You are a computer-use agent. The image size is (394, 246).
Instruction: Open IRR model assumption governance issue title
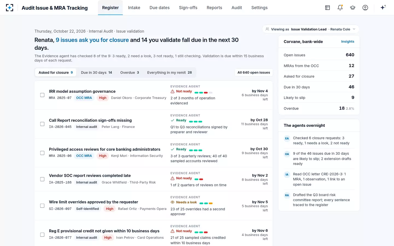(x=82, y=91)
